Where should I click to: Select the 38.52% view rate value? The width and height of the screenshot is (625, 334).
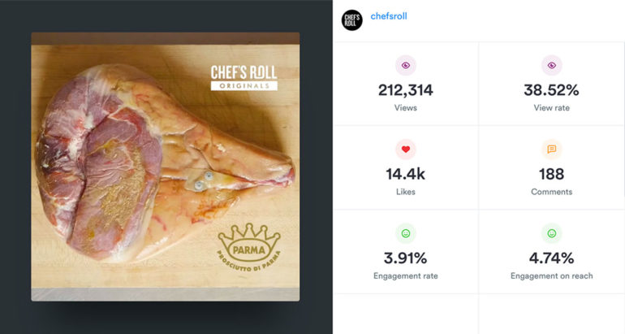(x=552, y=90)
